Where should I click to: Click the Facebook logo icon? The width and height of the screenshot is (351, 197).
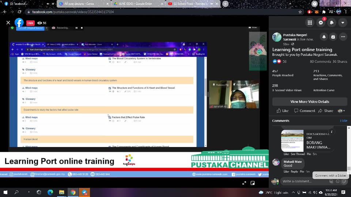click(x=19, y=23)
